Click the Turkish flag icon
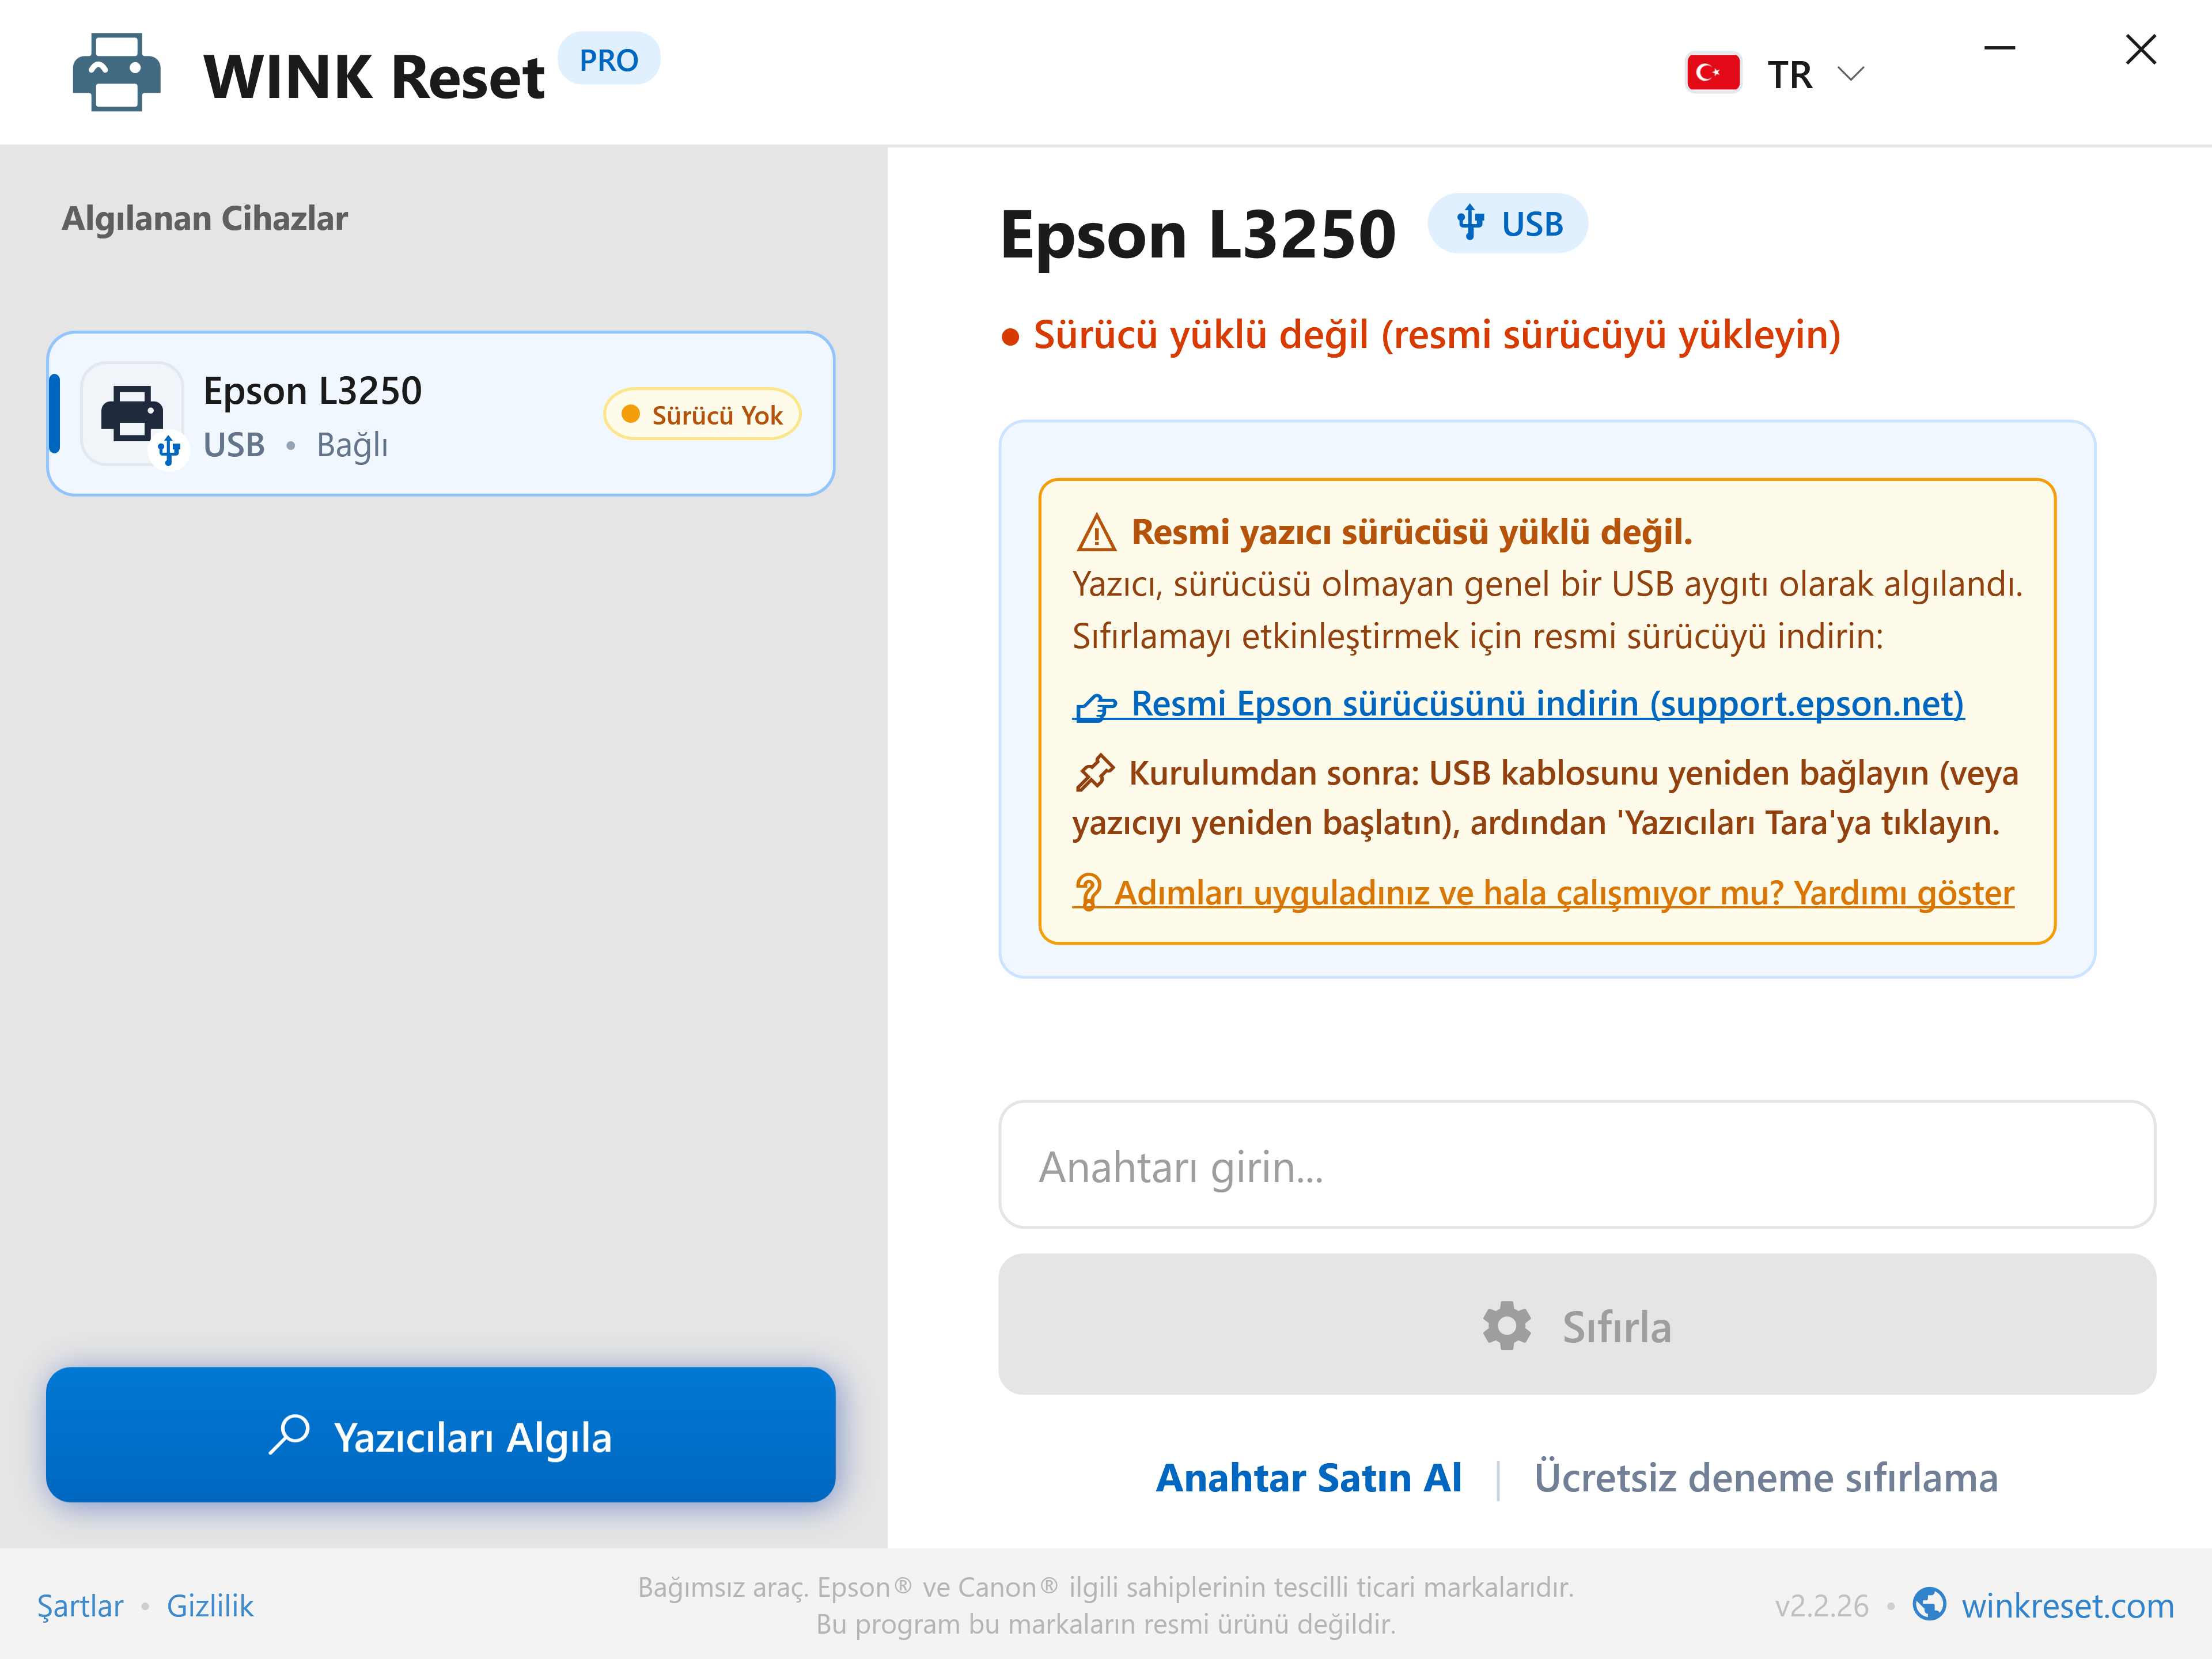Image resolution: width=2212 pixels, height=1659 pixels. tap(1713, 73)
